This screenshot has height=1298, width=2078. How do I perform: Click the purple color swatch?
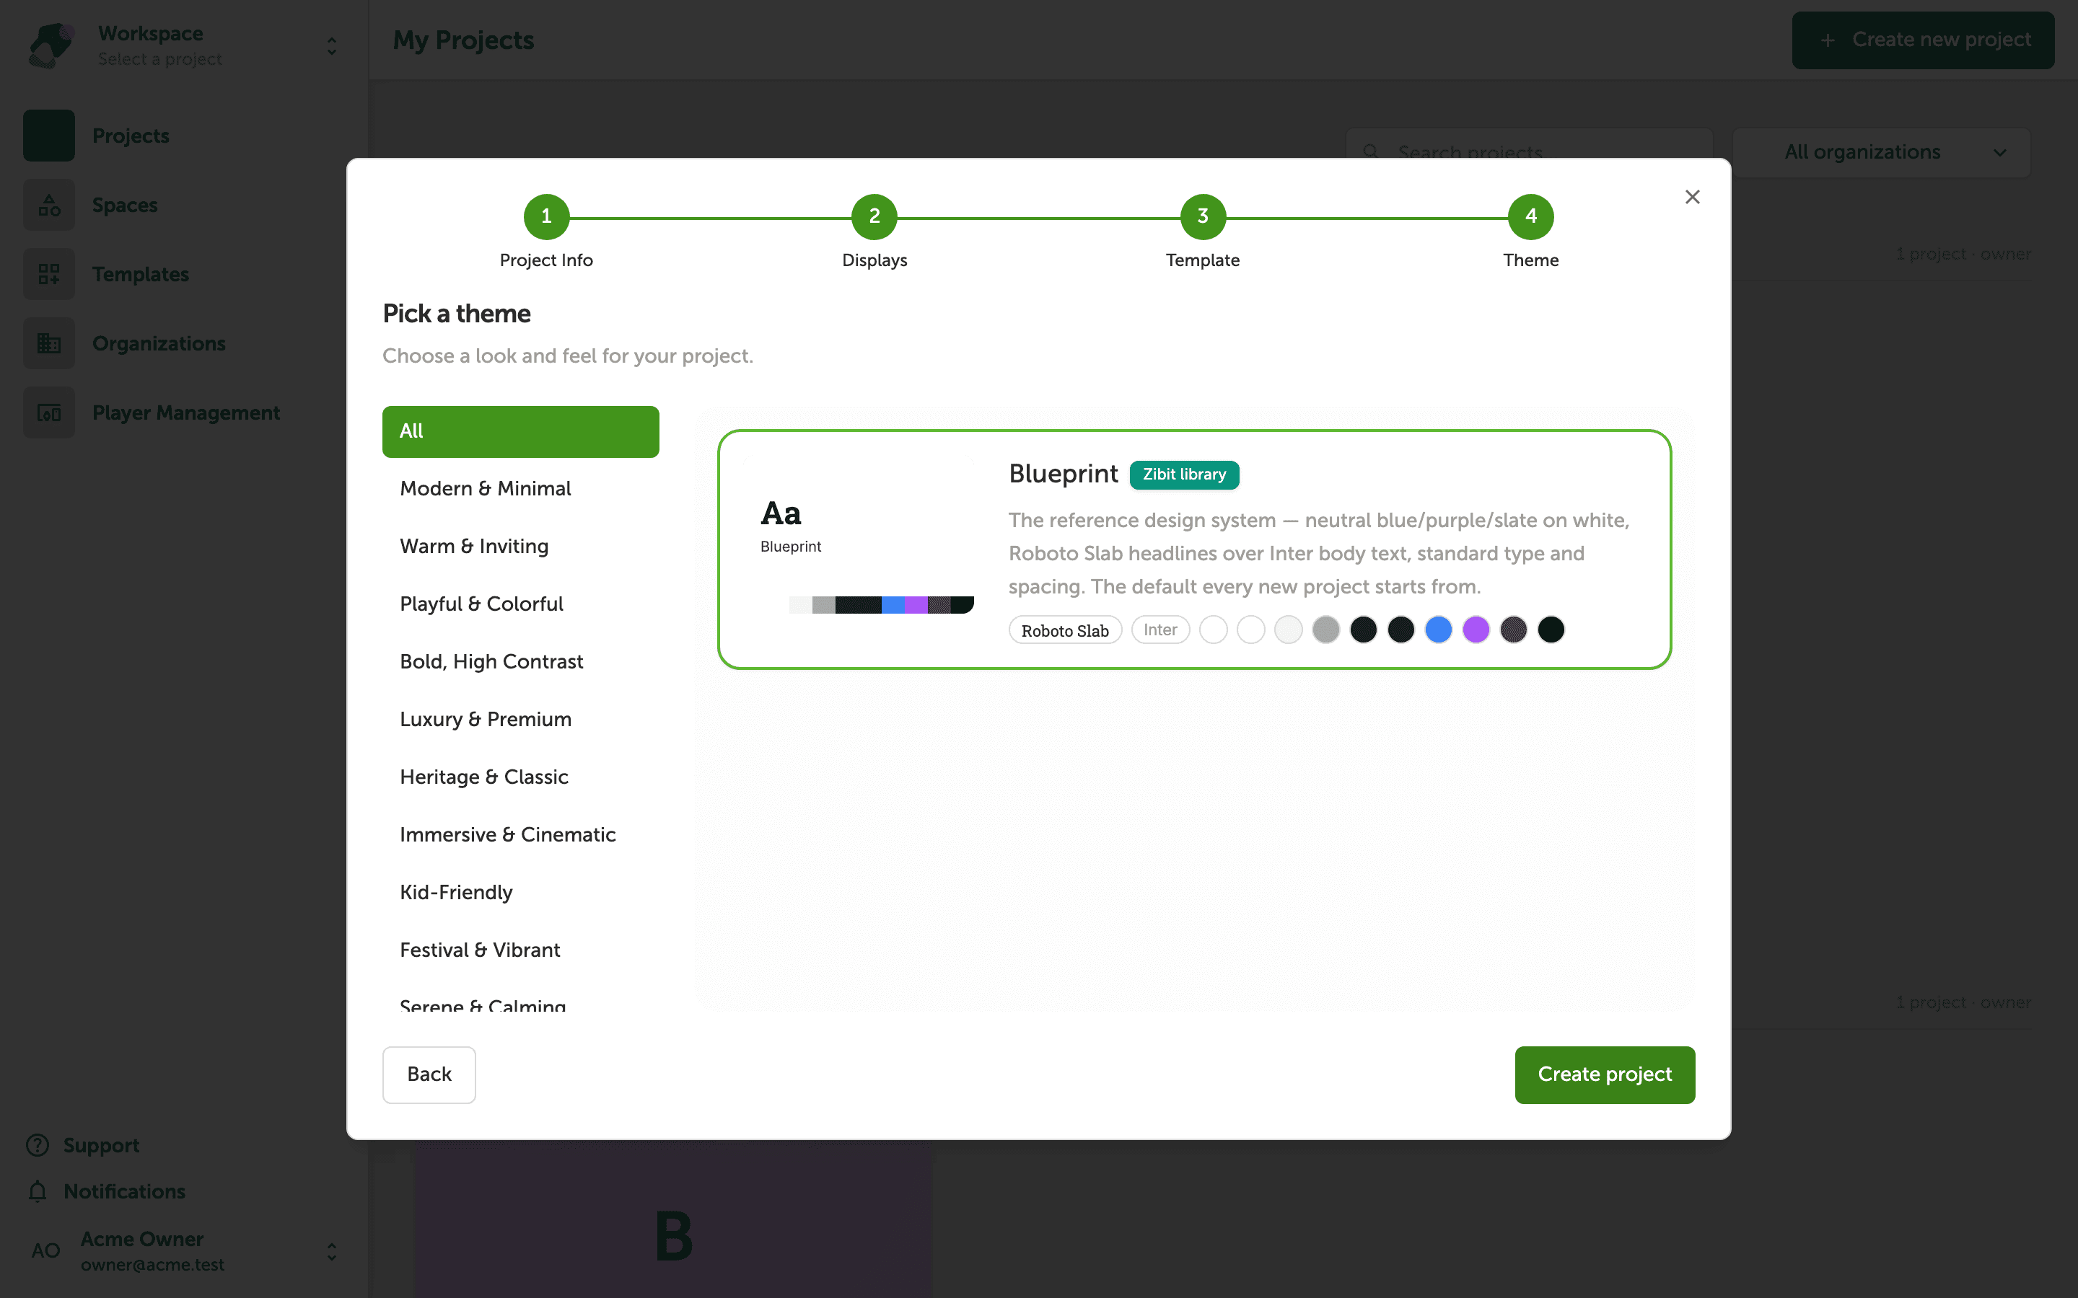click(1476, 630)
